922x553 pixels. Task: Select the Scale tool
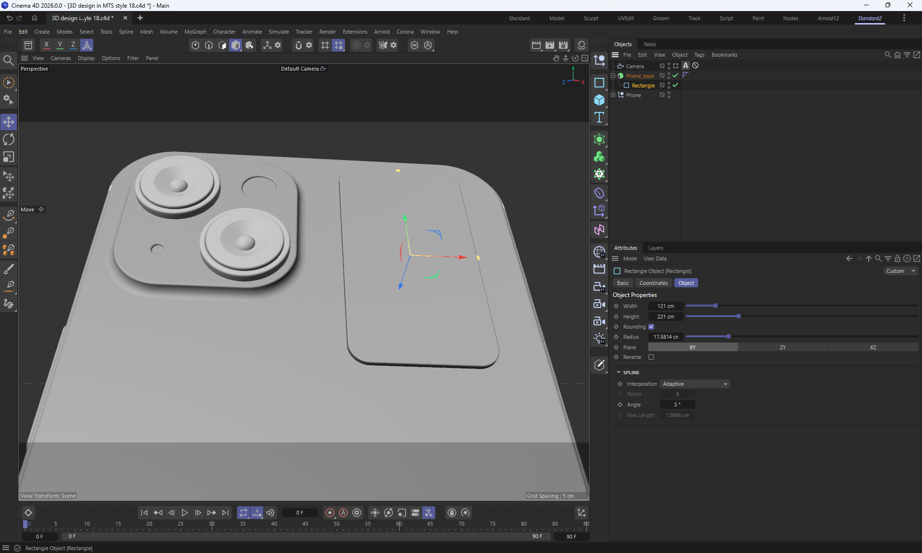(x=9, y=157)
